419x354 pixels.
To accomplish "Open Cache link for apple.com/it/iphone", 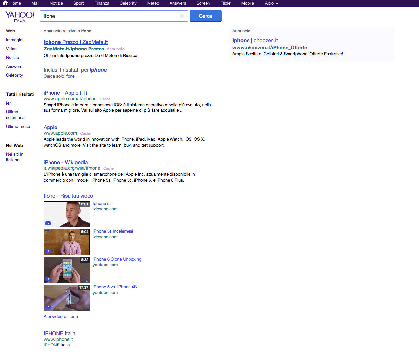I will [105, 99].
